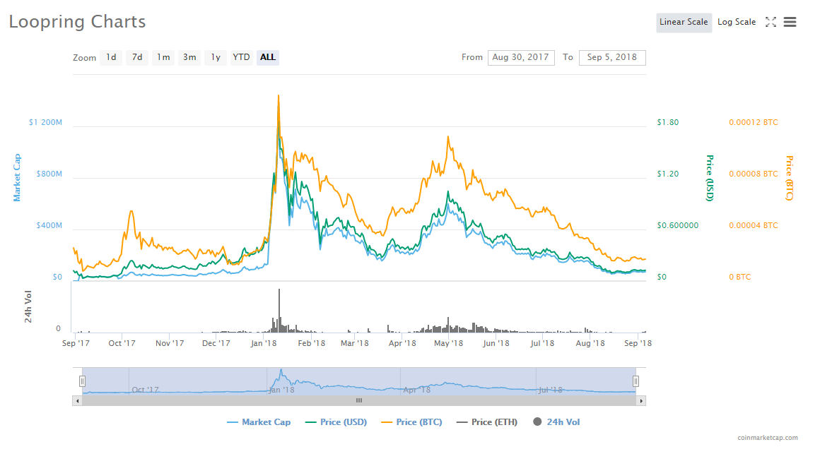Click the Sep '17 x-axis label
This screenshot has height=454, width=820.
pyautogui.click(x=76, y=343)
